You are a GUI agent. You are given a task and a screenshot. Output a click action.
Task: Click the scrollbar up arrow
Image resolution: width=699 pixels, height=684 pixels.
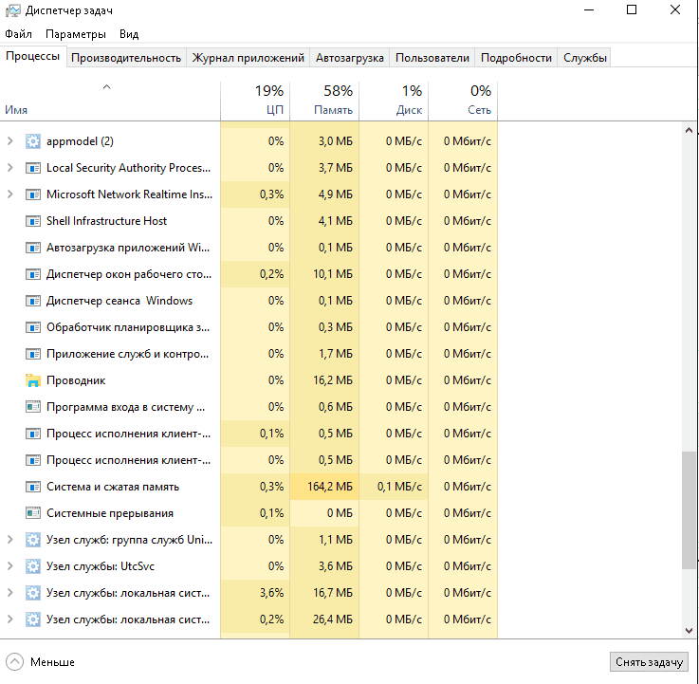coord(689,130)
